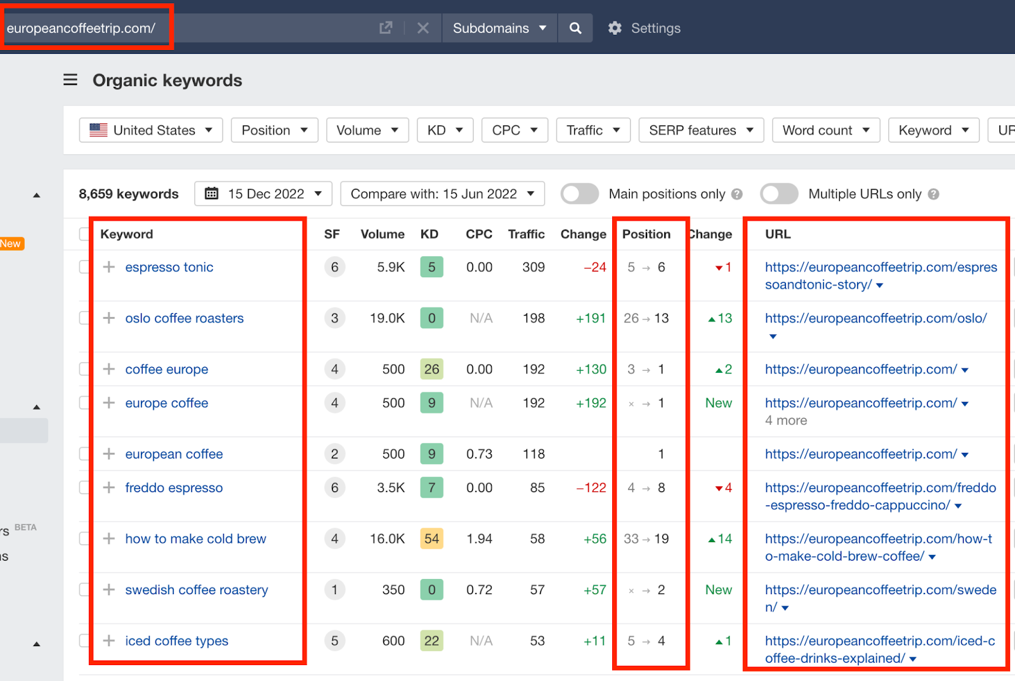The image size is (1015, 681).
Task: Tick the checkbox for europe coffee
Action: pyautogui.click(x=84, y=403)
